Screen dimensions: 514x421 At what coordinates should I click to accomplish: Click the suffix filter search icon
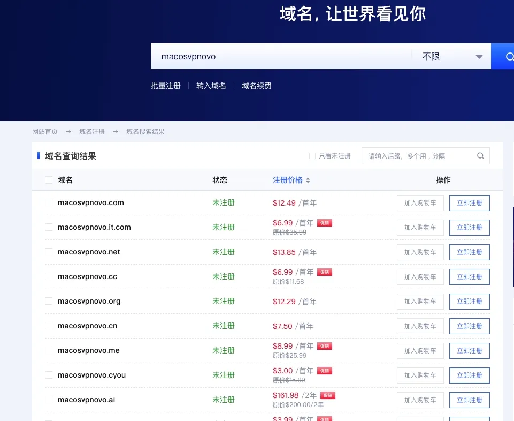tap(480, 156)
